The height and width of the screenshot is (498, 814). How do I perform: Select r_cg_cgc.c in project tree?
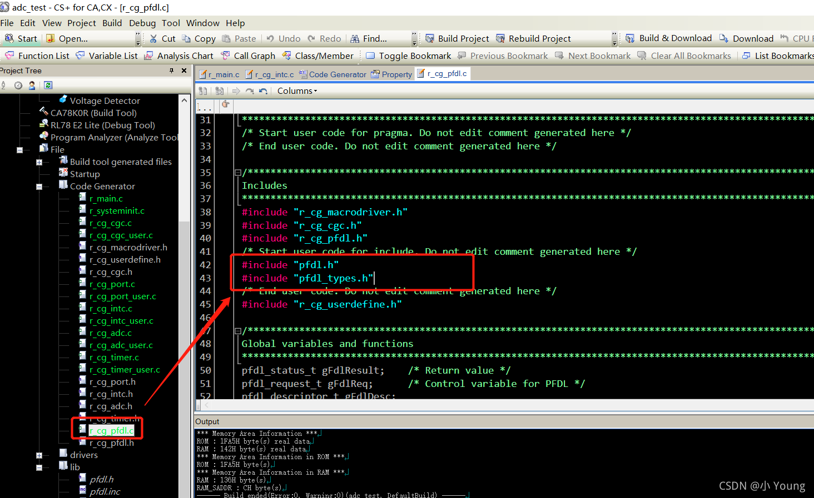(x=111, y=223)
